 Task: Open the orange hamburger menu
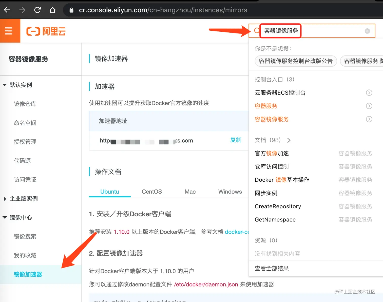9,31
